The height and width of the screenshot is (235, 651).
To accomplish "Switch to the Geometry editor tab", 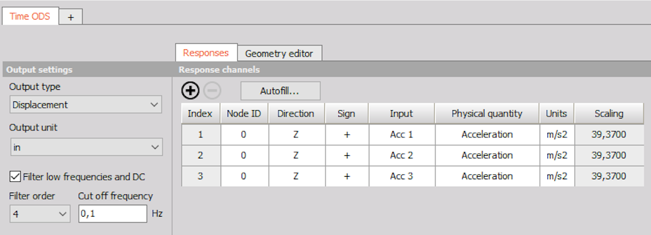I will [279, 53].
